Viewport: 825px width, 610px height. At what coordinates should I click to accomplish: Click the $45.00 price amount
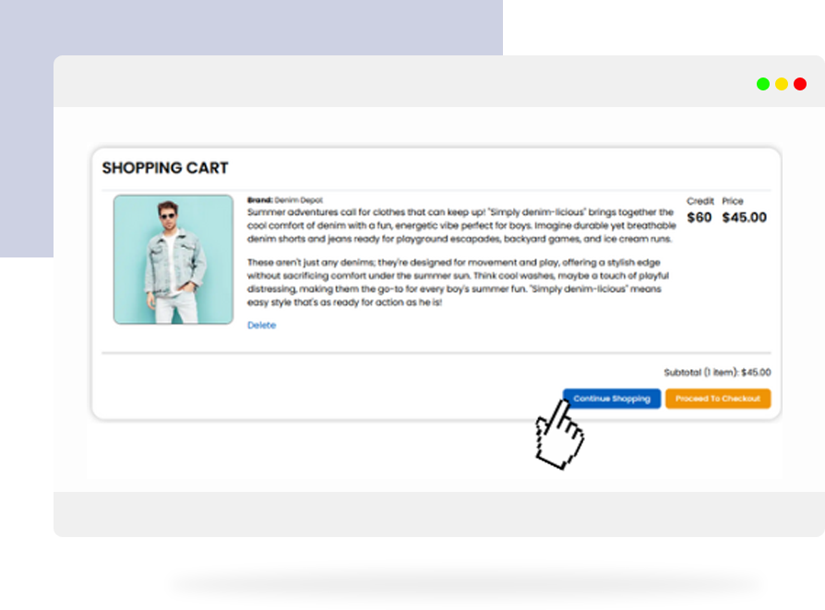pyautogui.click(x=744, y=218)
